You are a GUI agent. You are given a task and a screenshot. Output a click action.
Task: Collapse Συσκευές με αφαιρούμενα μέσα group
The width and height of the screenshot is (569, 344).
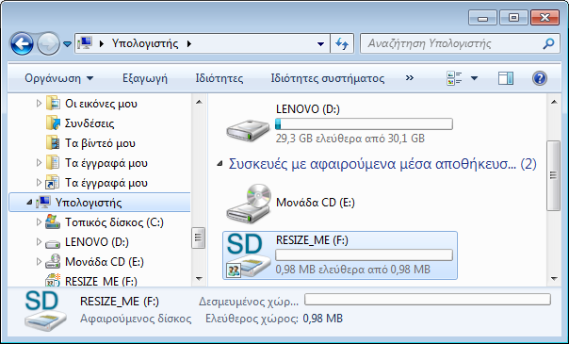[219, 164]
